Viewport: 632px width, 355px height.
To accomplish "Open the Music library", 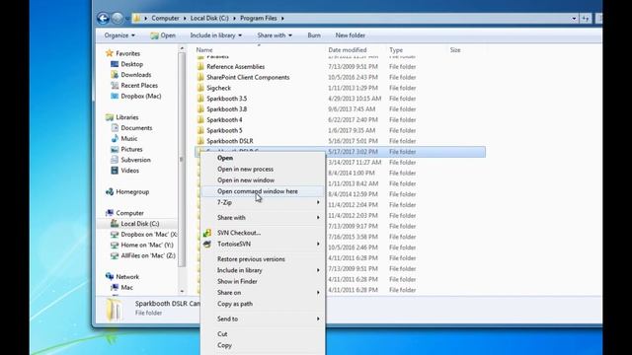I will pos(129,138).
